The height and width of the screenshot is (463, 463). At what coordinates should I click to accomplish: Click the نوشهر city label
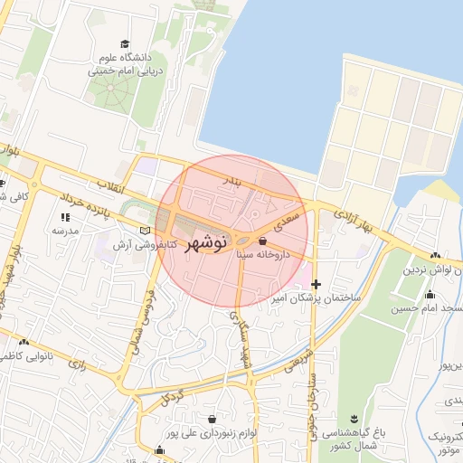[206, 243]
